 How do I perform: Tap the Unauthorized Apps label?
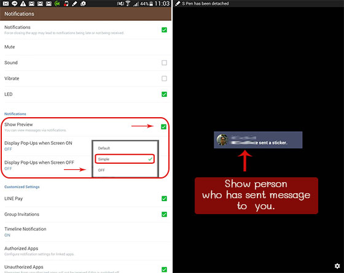pyautogui.click(x=24, y=267)
